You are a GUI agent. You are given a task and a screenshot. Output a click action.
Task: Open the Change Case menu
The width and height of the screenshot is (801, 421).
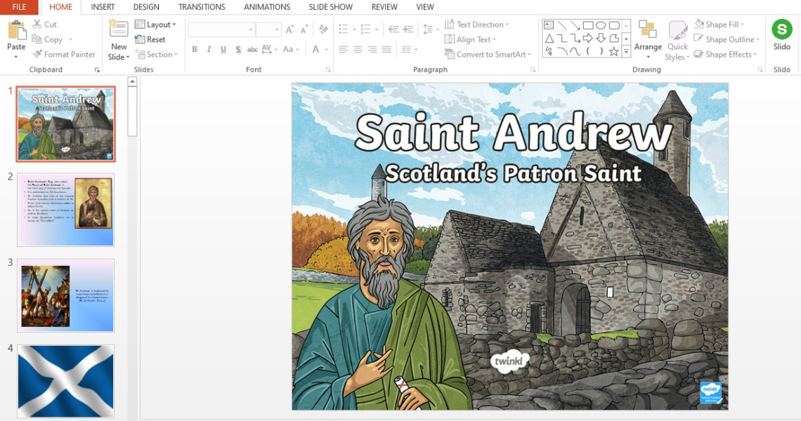click(290, 50)
